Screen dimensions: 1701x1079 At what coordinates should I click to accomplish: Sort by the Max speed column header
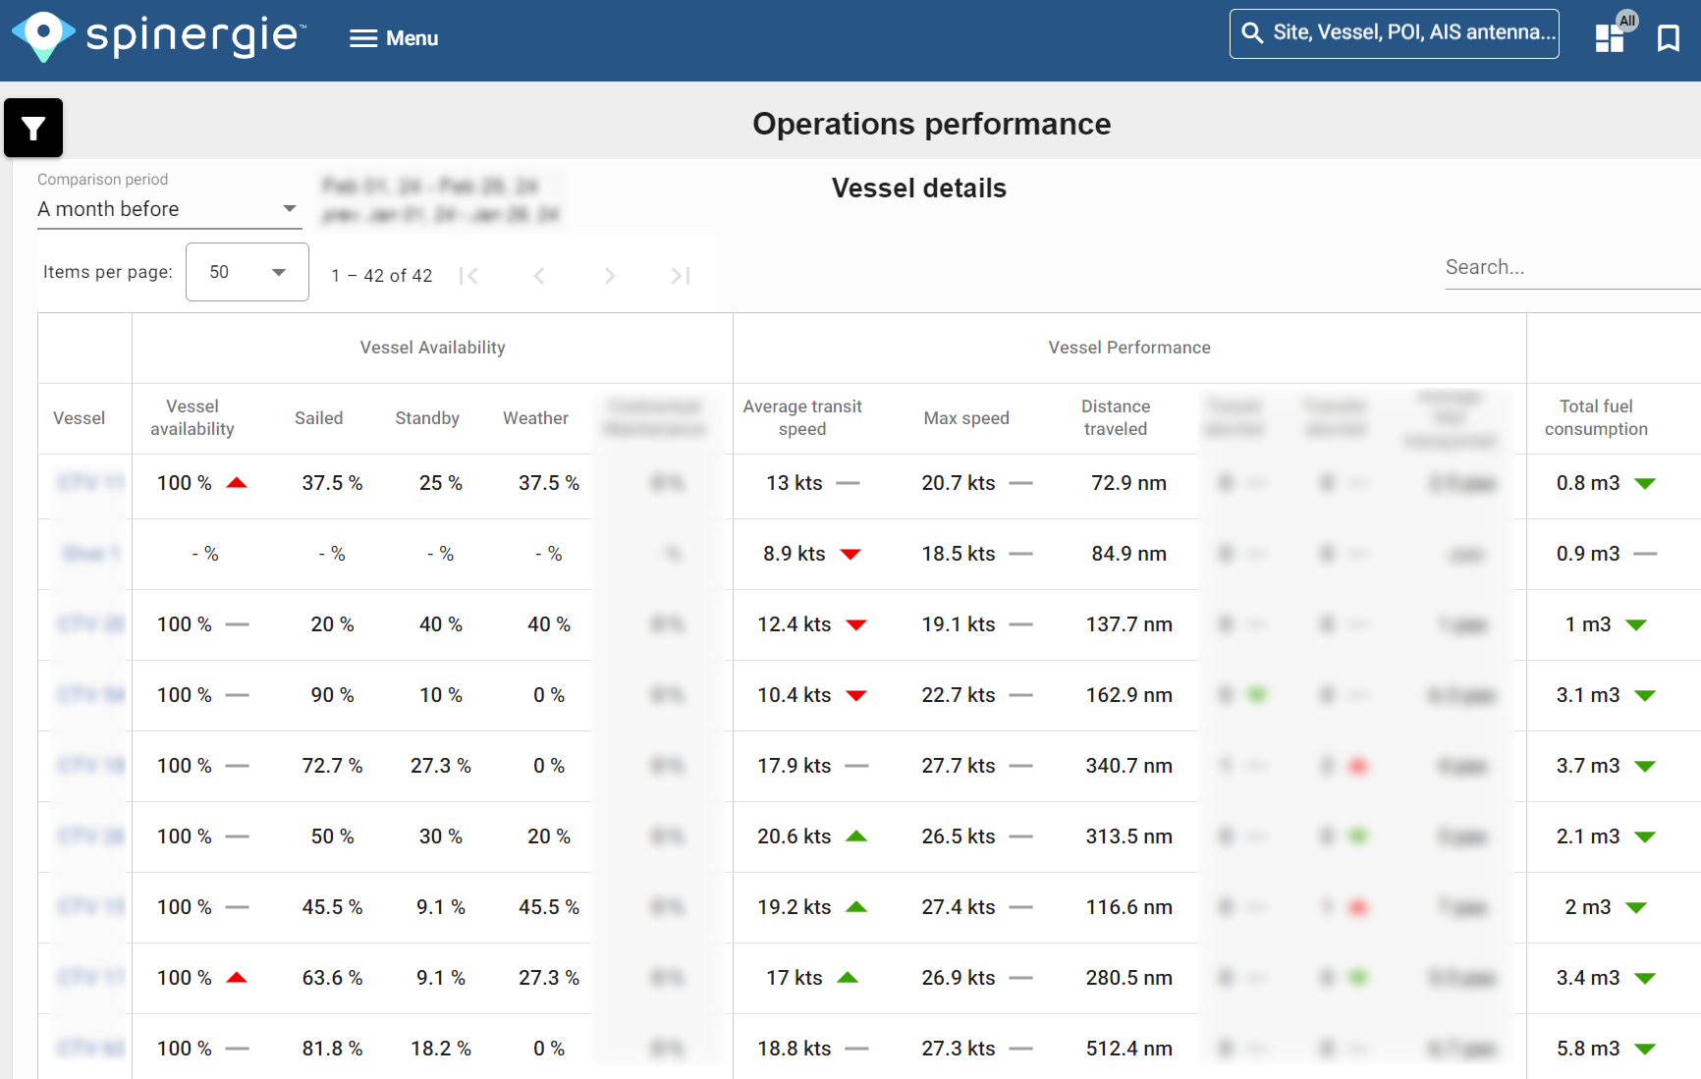[966, 417]
